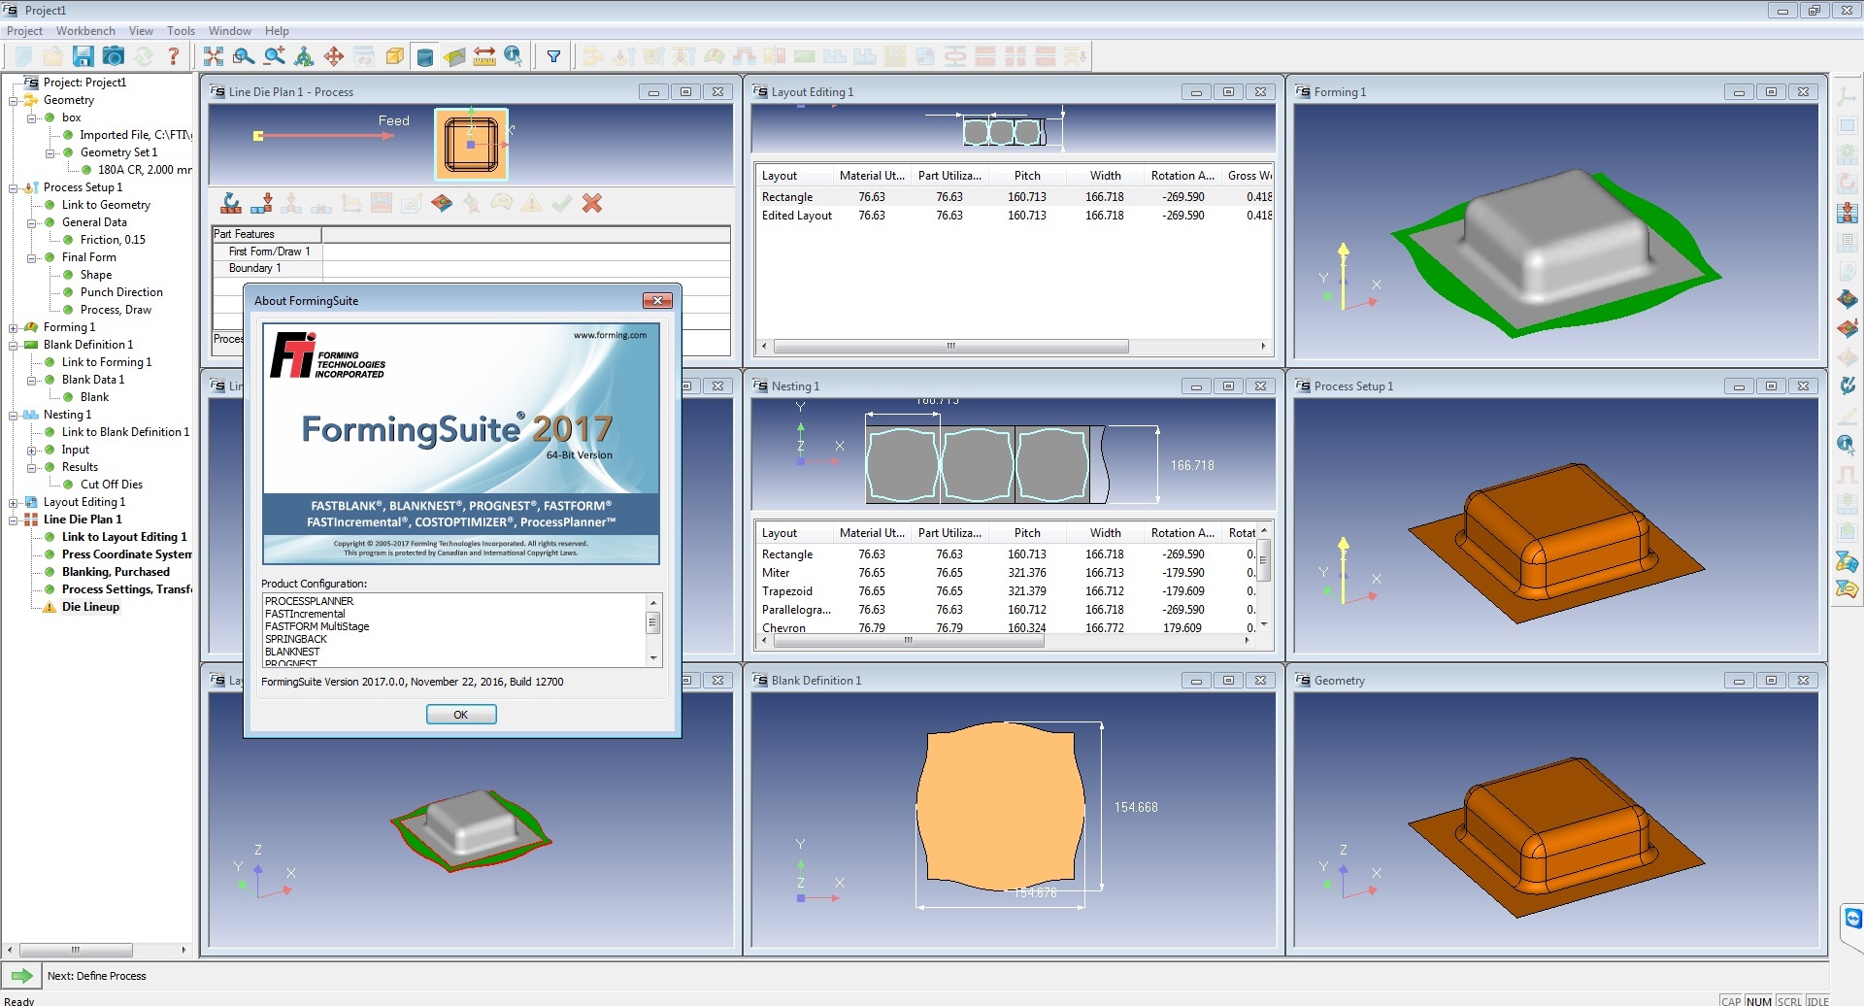Click the blue refresh-check icon in right sidebar
The height and width of the screenshot is (1006, 1864).
(1847, 386)
